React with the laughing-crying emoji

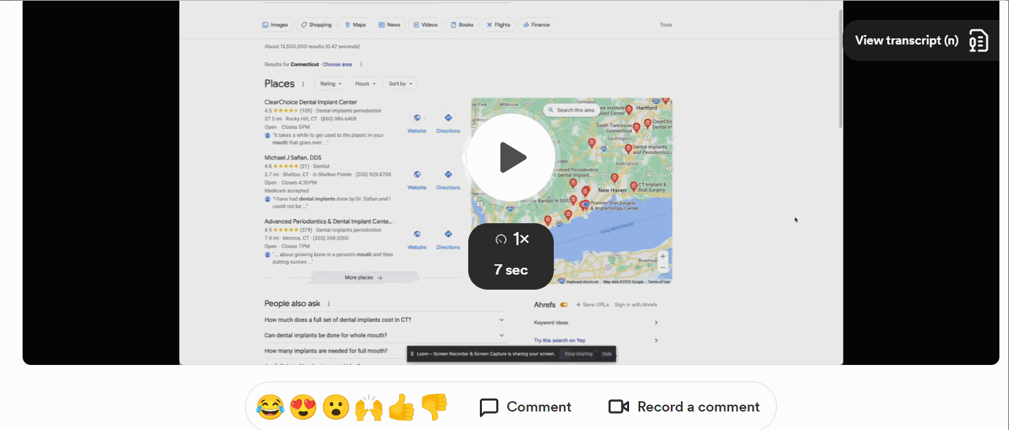click(x=270, y=407)
